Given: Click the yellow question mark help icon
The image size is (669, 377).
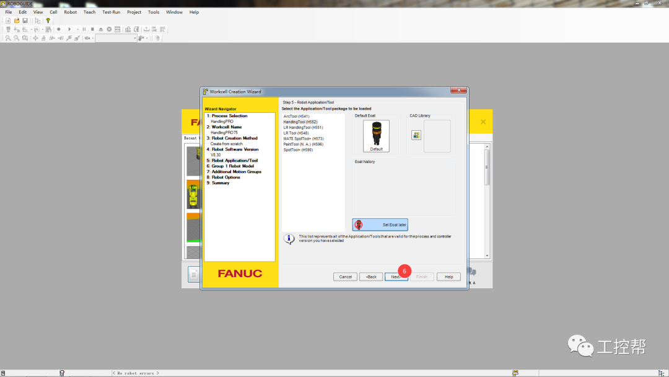Looking at the screenshot, I should (x=48, y=20).
